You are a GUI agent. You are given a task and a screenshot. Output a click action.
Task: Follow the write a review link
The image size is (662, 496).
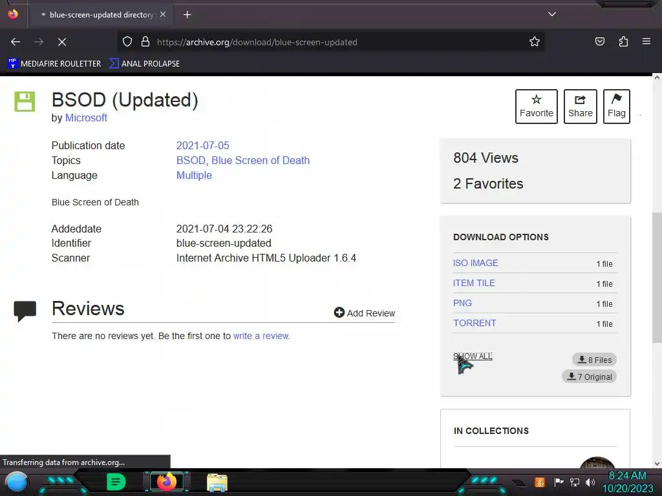(x=261, y=336)
